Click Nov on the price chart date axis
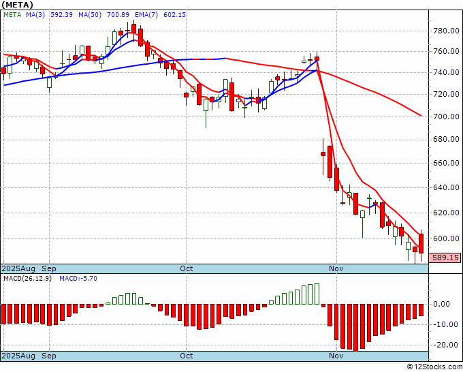This screenshot has width=463, height=372. (336, 268)
